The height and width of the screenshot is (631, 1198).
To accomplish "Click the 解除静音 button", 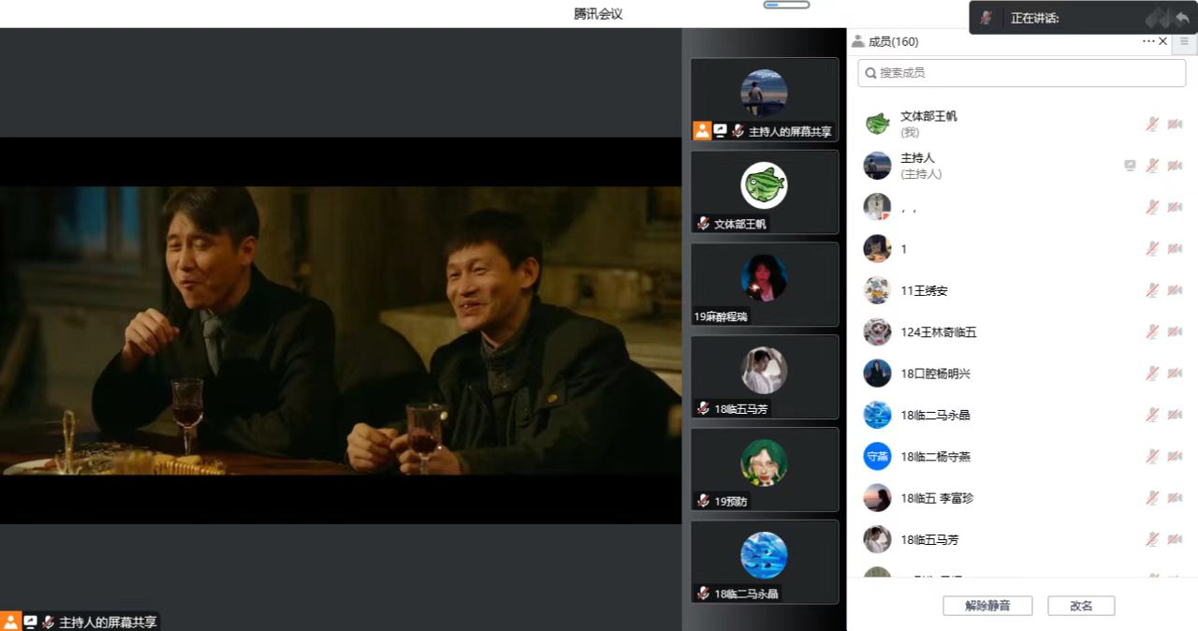I will [987, 606].
